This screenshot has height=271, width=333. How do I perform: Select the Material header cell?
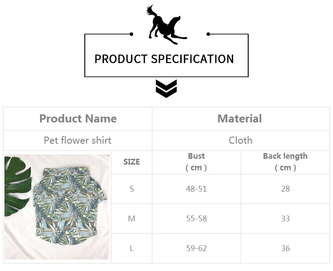tap(241, 119)
